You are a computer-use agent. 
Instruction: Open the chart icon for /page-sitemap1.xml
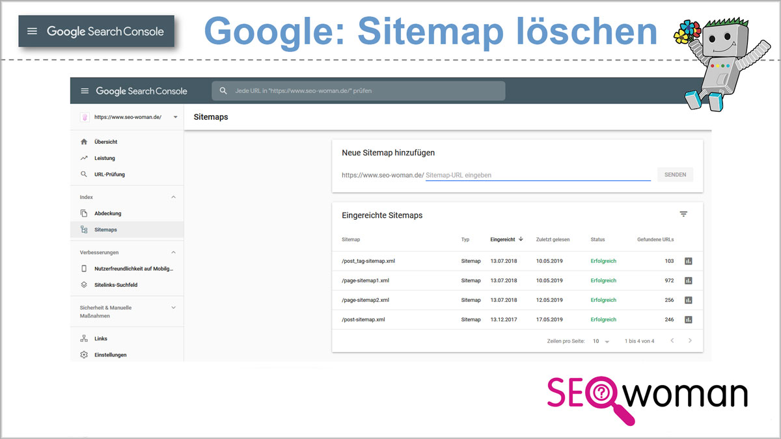(x=689, y=280)
